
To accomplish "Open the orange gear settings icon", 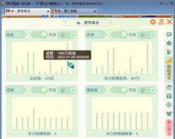I will tap(153, 22).
